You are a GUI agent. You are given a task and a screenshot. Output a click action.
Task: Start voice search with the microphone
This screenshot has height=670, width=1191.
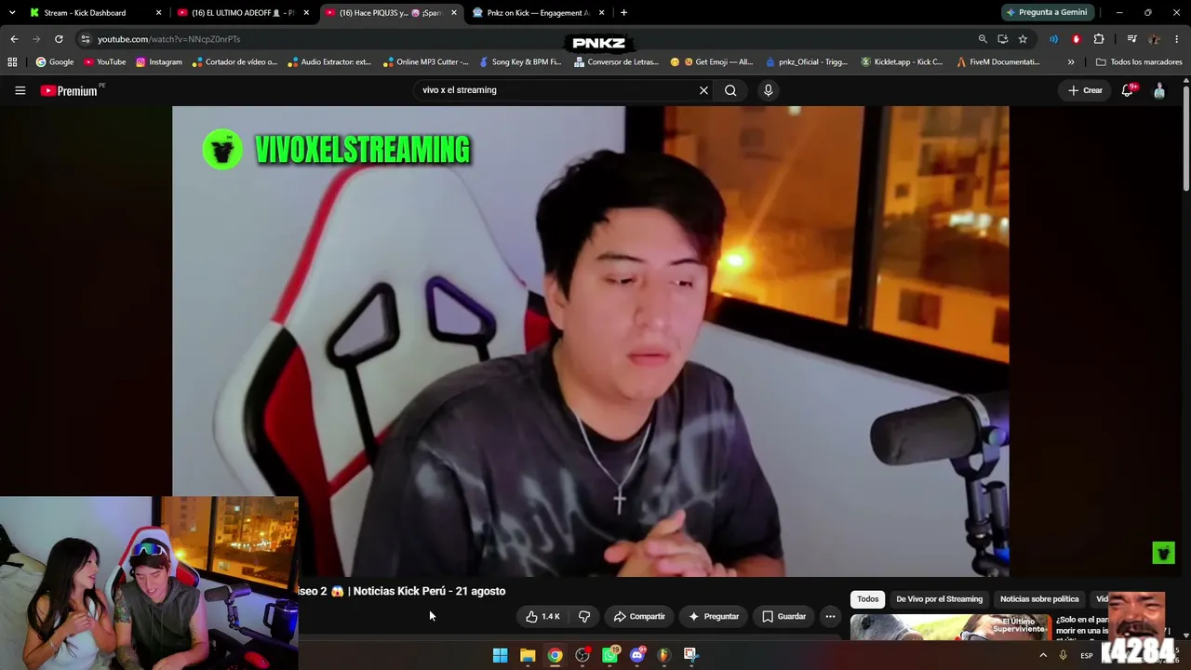[x=768, y=90]
